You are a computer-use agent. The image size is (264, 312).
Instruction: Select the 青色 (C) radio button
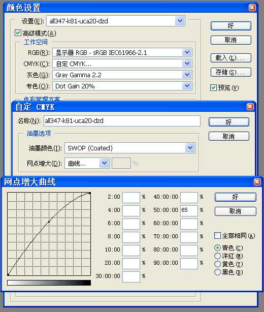(x=217, y=248)
